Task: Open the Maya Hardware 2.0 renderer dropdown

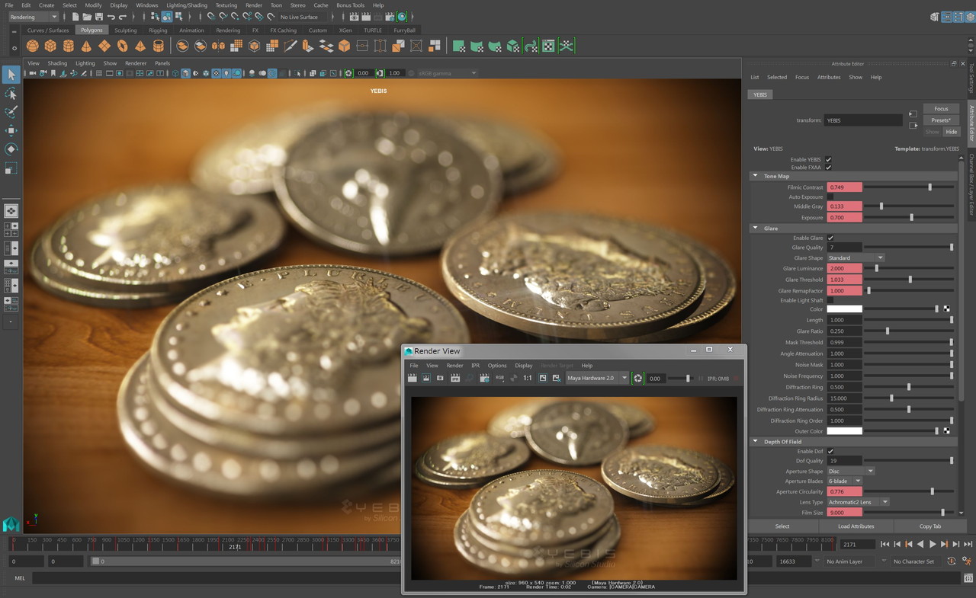Action: [x=597, y=378]
